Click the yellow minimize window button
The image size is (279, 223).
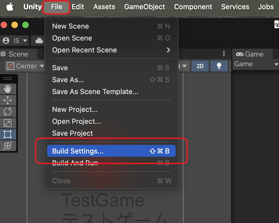pyautogui.click(x=15, y=25)
